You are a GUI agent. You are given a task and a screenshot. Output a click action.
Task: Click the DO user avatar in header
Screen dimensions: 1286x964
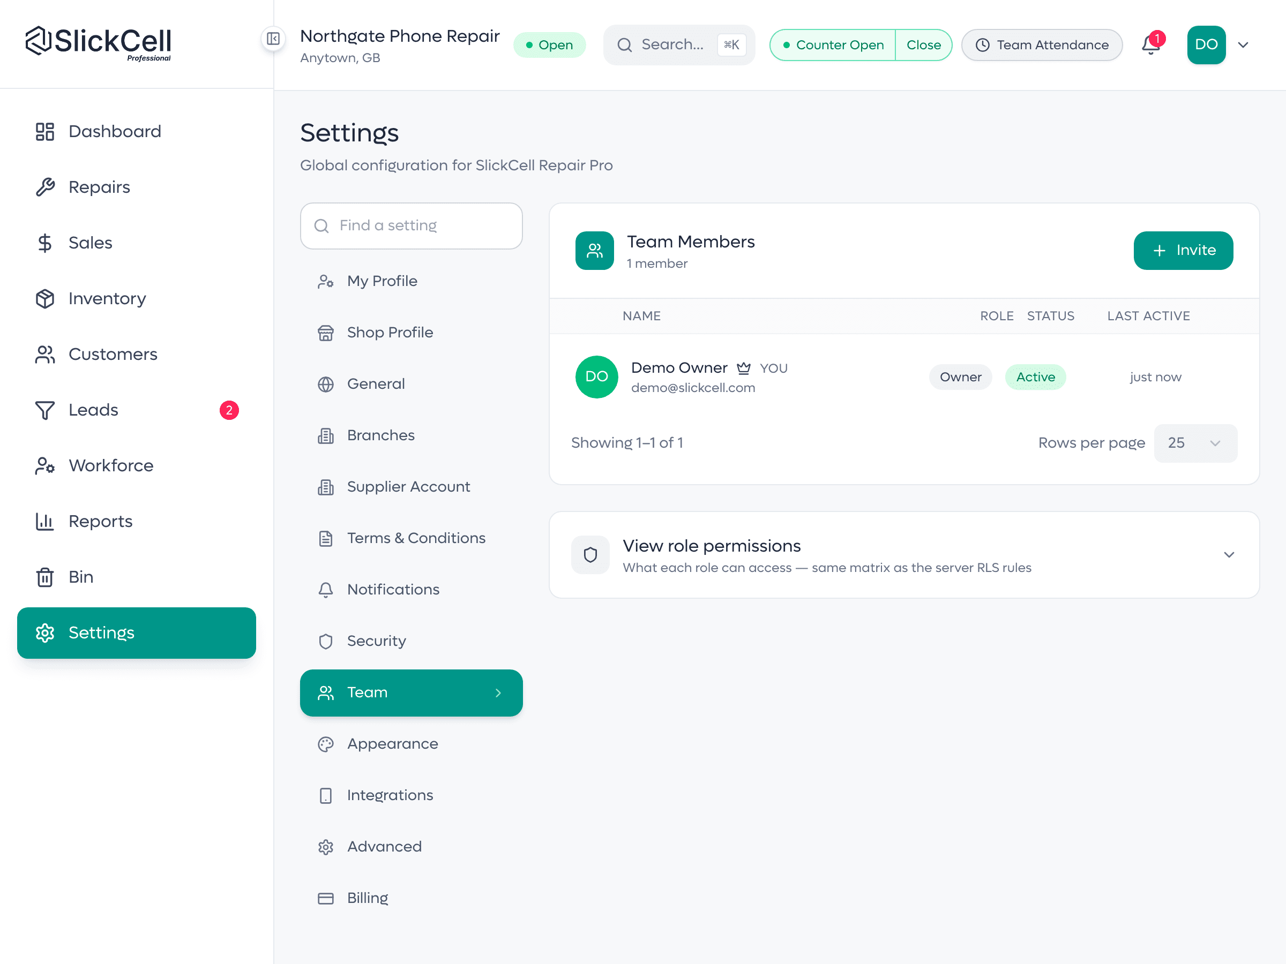tap(1206, 45)
